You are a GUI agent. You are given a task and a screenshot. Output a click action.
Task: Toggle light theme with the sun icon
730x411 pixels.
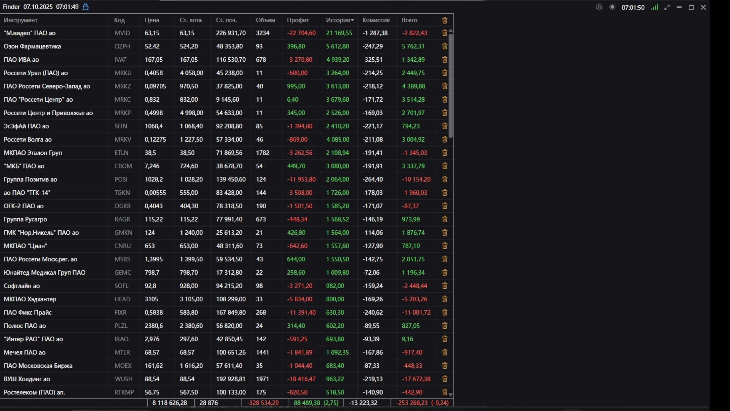612,7
